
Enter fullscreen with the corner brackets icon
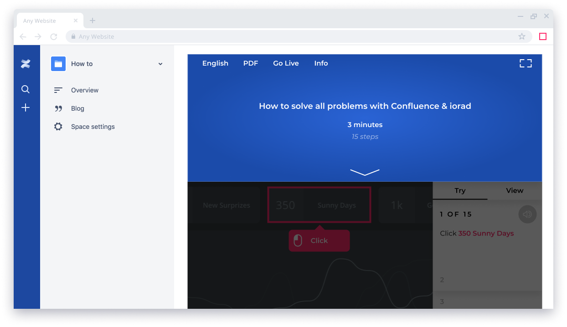click(526, 63)
